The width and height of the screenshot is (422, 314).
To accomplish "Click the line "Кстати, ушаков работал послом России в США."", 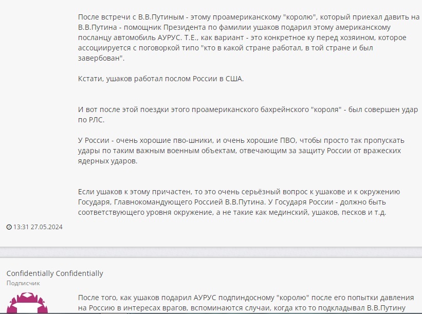I will pyautogui.click(x=161, y=79).
